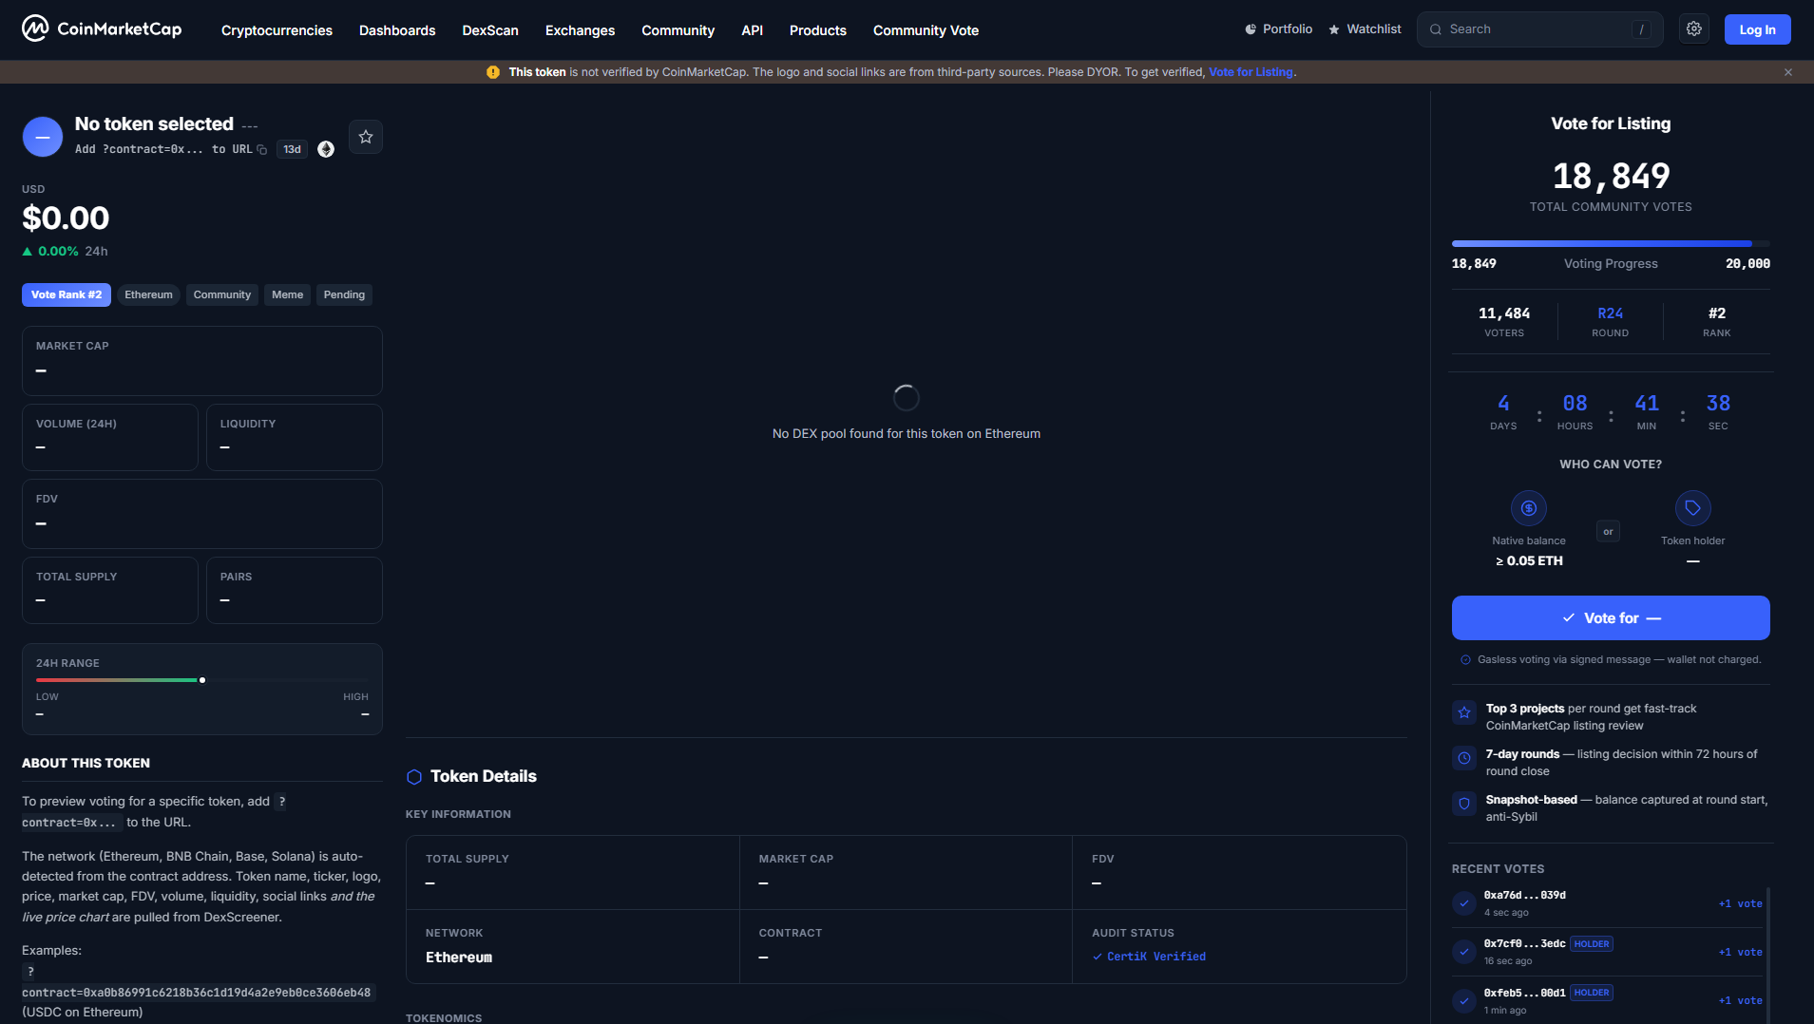Open the DexScan menu

point(490,30)
